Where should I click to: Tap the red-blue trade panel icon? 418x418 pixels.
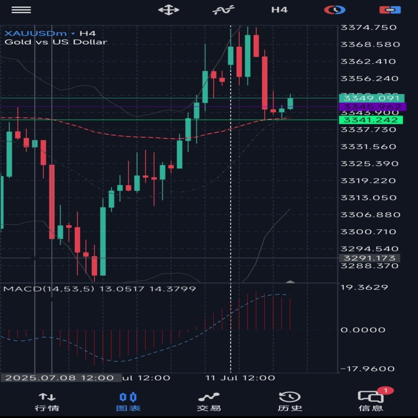(390, 10)
